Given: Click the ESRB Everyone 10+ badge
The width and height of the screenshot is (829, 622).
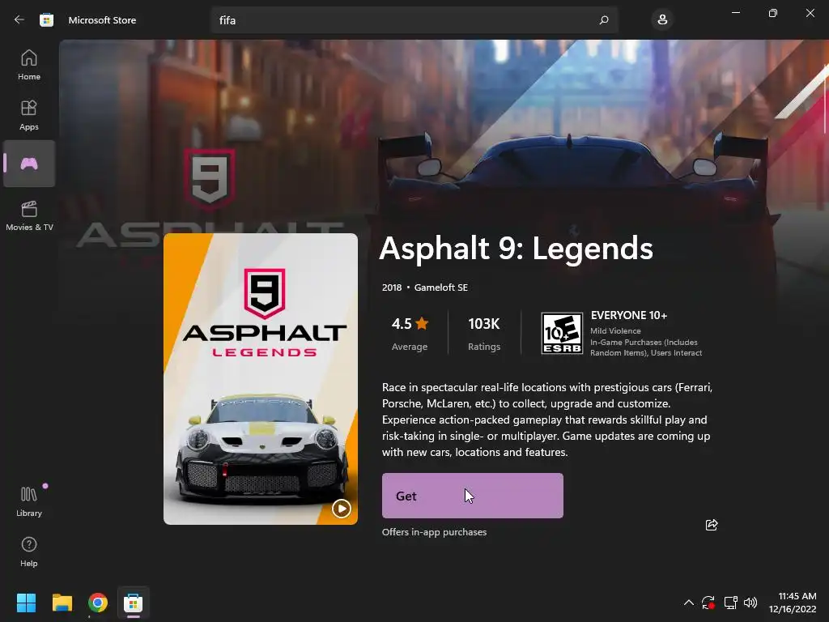Looking at the screenshot, I should (x=562, y=333).
